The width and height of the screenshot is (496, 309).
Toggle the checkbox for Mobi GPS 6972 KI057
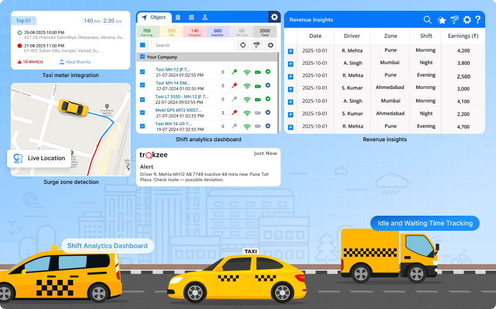142,113
